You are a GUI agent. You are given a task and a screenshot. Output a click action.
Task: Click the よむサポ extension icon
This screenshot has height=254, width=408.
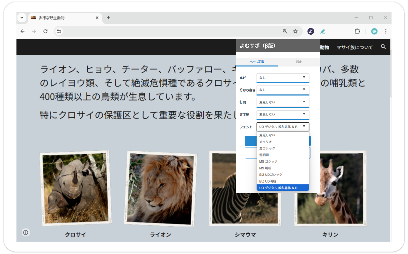[310, 31]
